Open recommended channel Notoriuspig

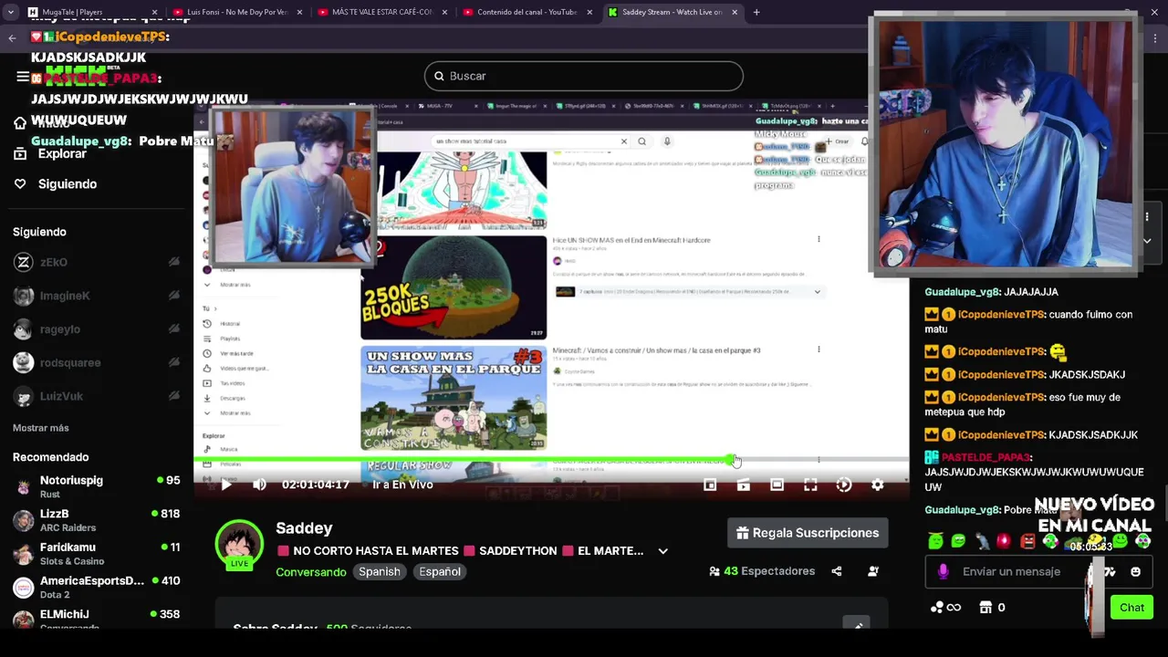click(96, 486)
